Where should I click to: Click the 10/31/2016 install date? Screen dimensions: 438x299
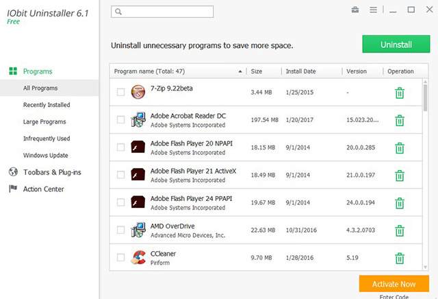click(301, 230)
